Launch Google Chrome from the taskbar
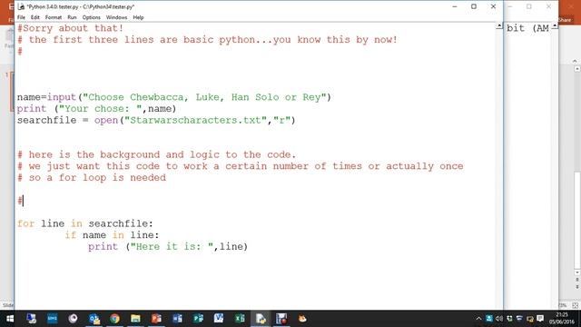The width and height of the screenshot is (581, 327). 115,319
